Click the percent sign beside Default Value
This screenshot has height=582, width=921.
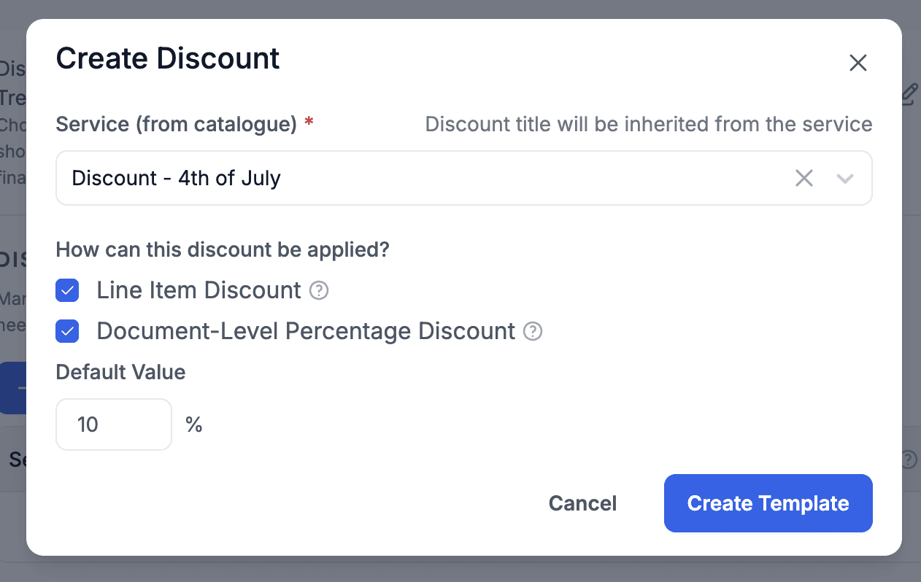193,424
